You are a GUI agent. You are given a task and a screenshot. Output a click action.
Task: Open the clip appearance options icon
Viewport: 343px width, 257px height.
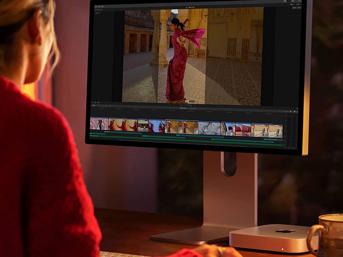[291, 111]
